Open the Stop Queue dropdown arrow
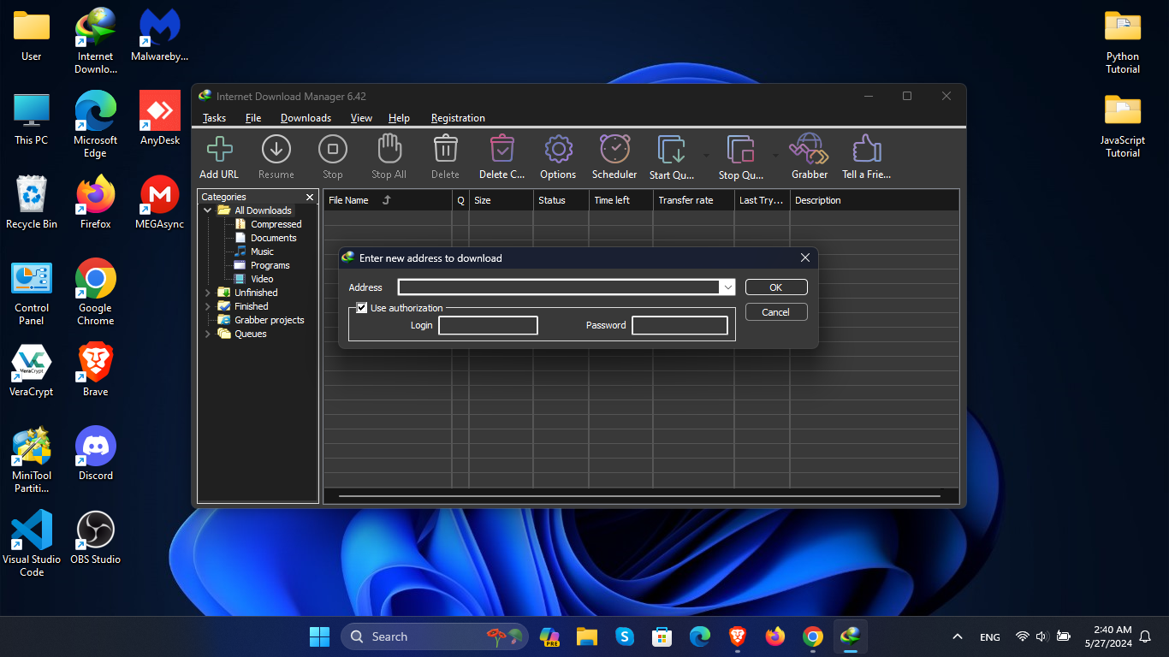Viewport: 1169px width, 657px height. [775, 156]
